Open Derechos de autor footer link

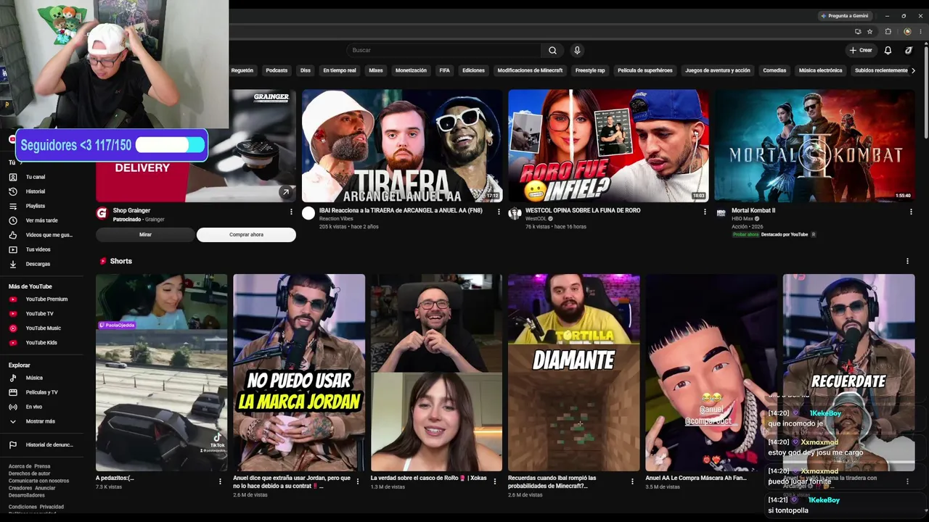29,473
